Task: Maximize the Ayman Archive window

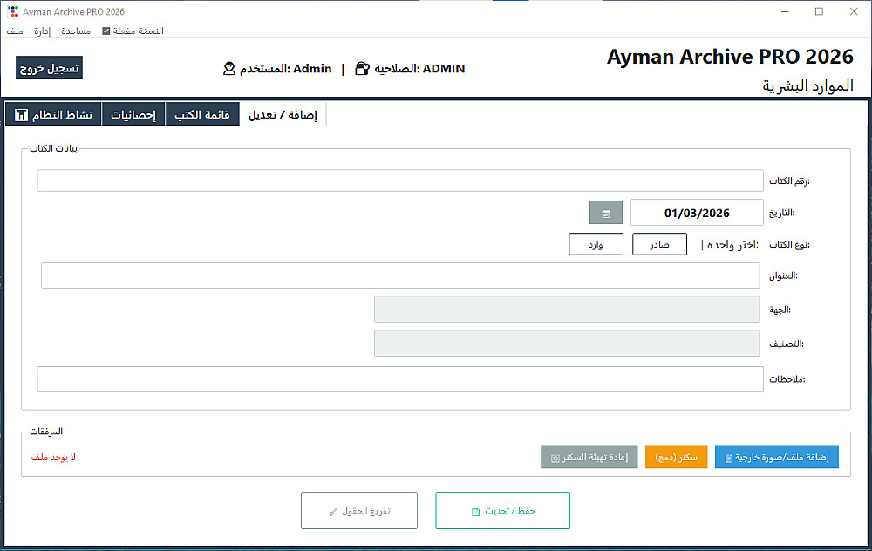Action: [x=819, y=11]
